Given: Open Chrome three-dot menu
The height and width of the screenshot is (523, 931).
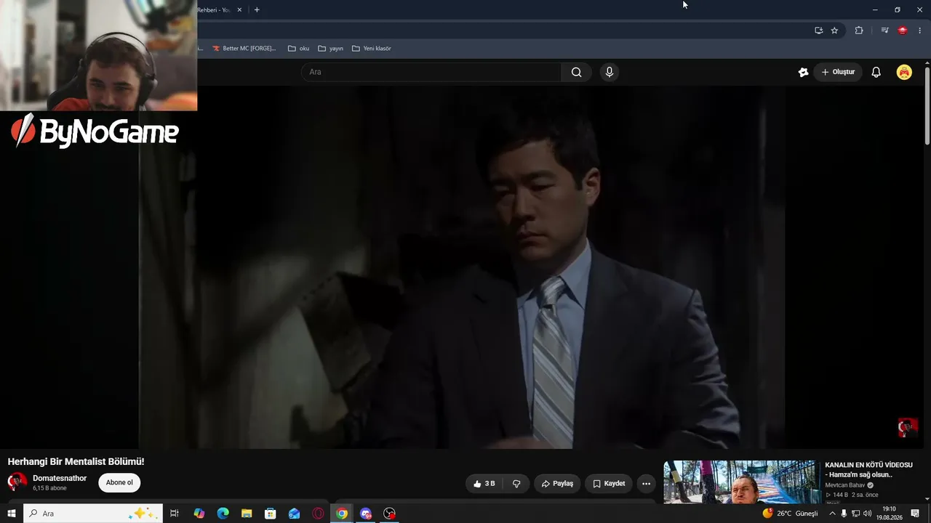Looking at the screenshot, I should coord(919,31).
